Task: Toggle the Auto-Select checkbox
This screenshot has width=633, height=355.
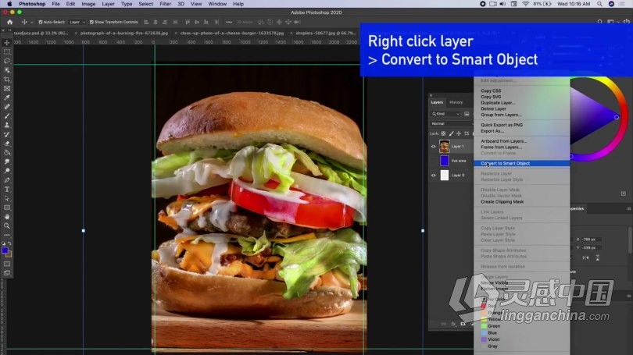Action: [x=39, y=22]
